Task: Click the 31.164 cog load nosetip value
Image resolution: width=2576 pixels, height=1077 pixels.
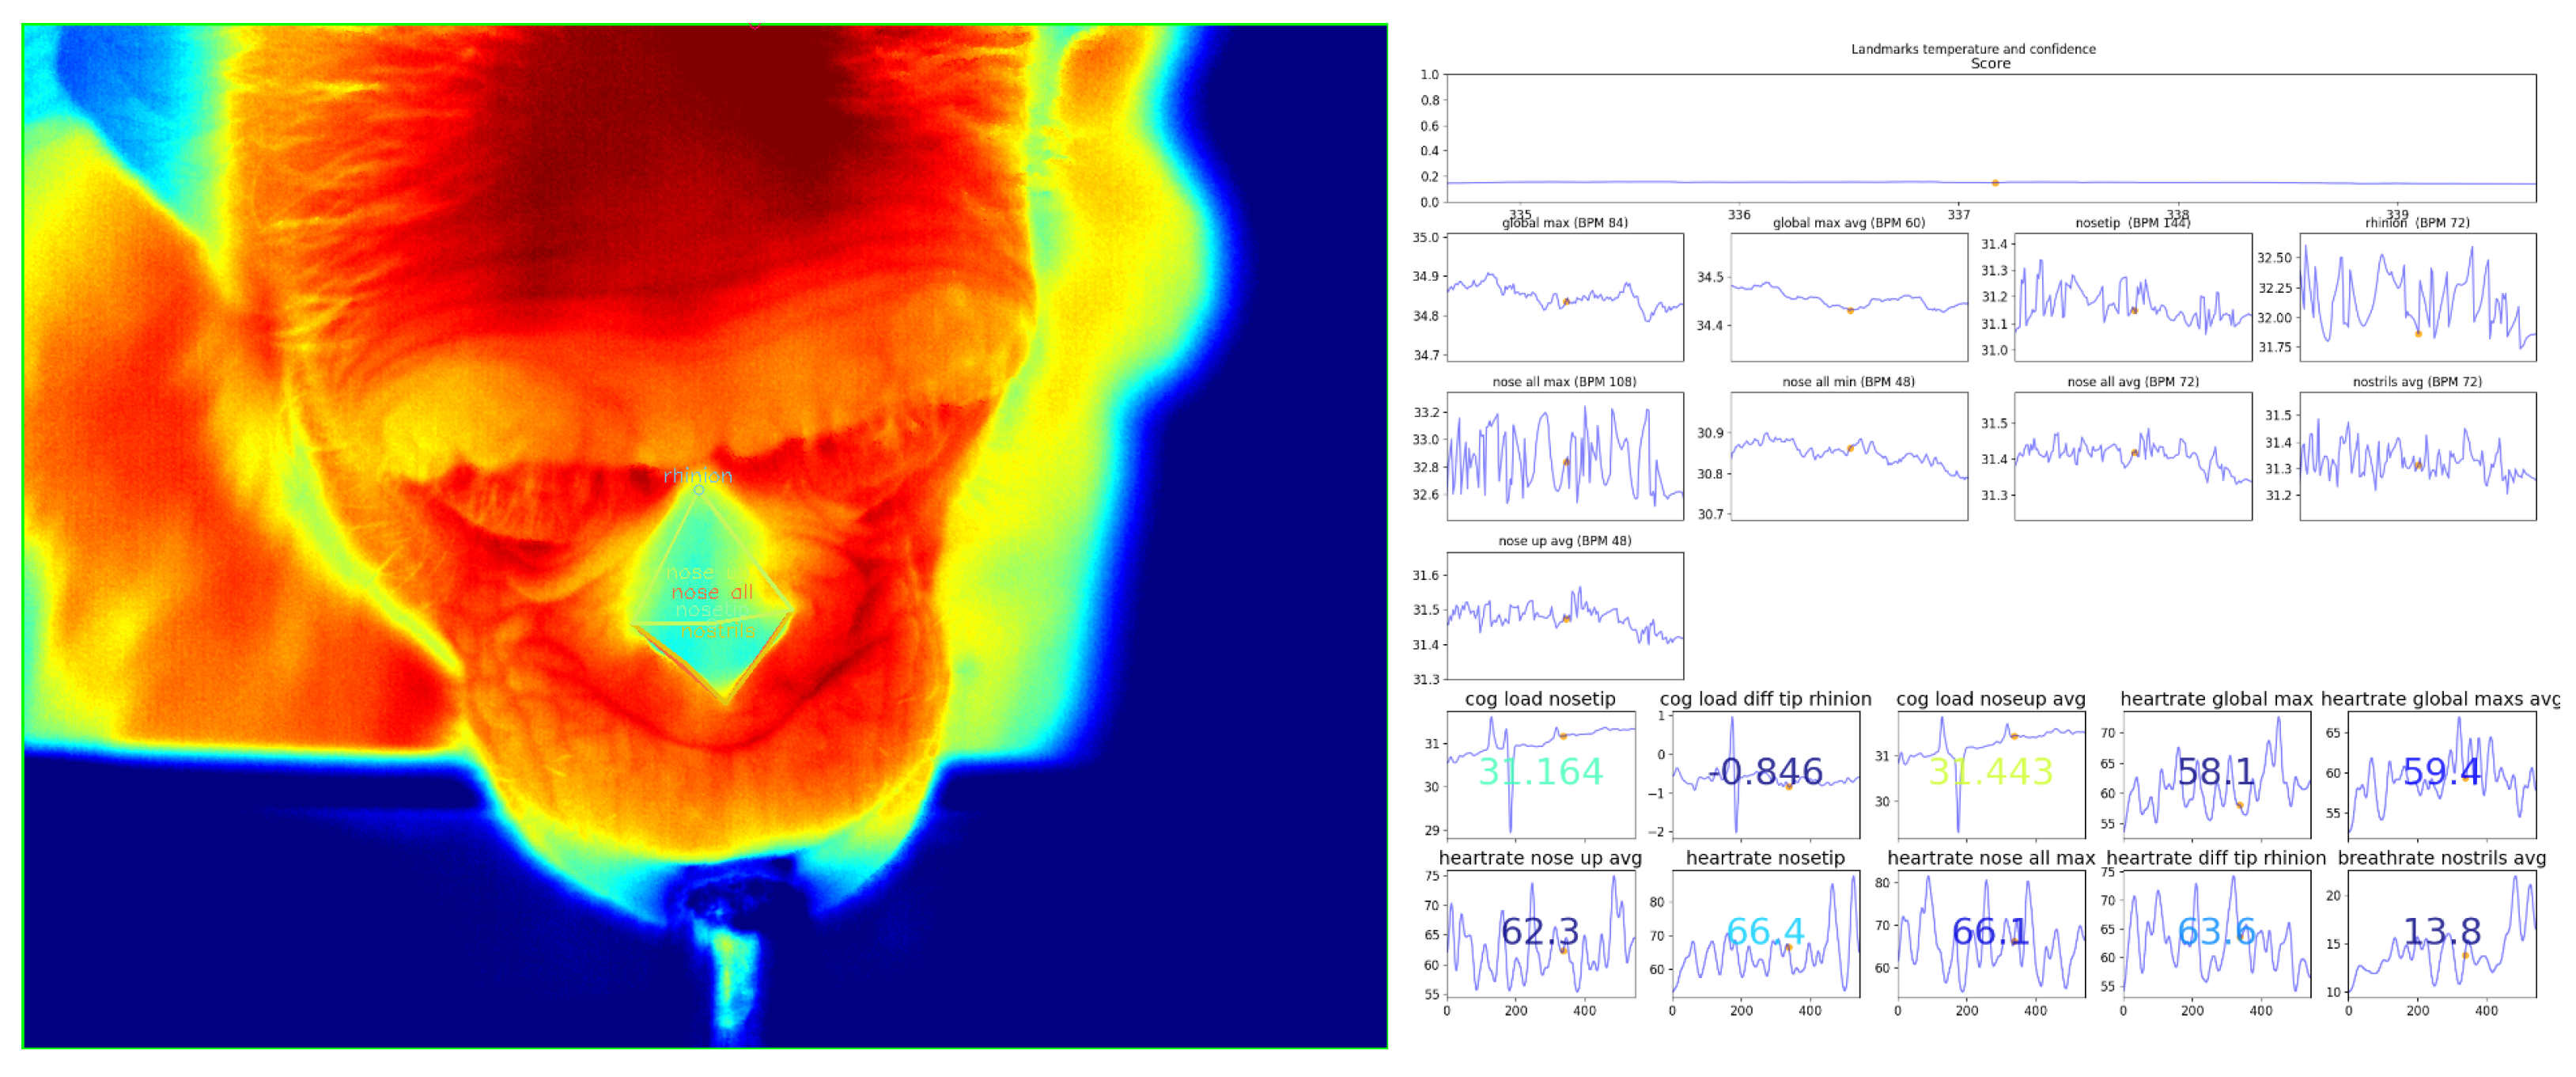Action: point(1540,772)
